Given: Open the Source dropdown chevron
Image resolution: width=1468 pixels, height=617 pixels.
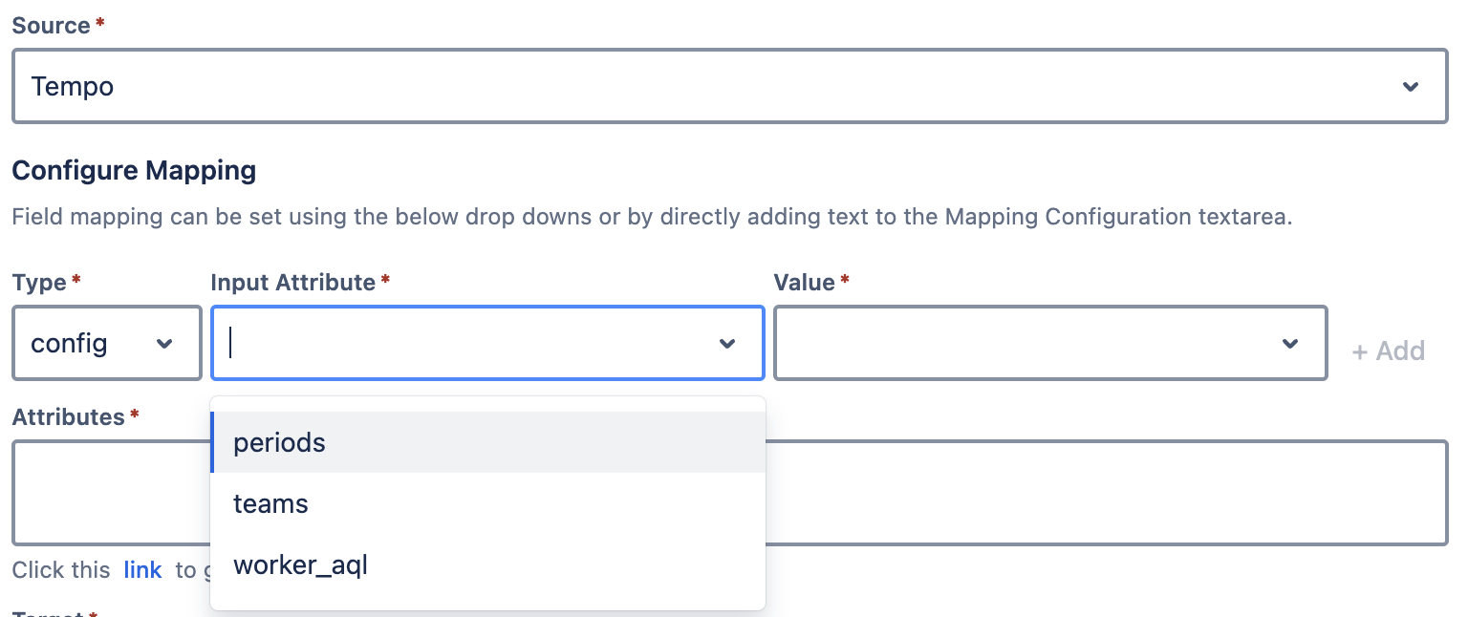Looking at the screenshot, I should (1410, 86).
